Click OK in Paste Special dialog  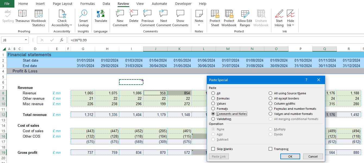pyautogui.click(x=290, y=157)
